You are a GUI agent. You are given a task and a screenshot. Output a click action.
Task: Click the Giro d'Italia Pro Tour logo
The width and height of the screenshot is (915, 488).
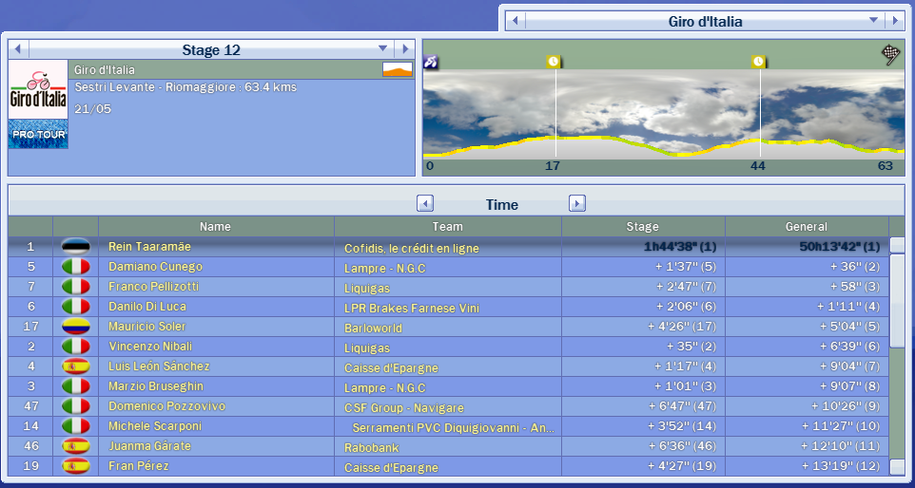point(38,104)
